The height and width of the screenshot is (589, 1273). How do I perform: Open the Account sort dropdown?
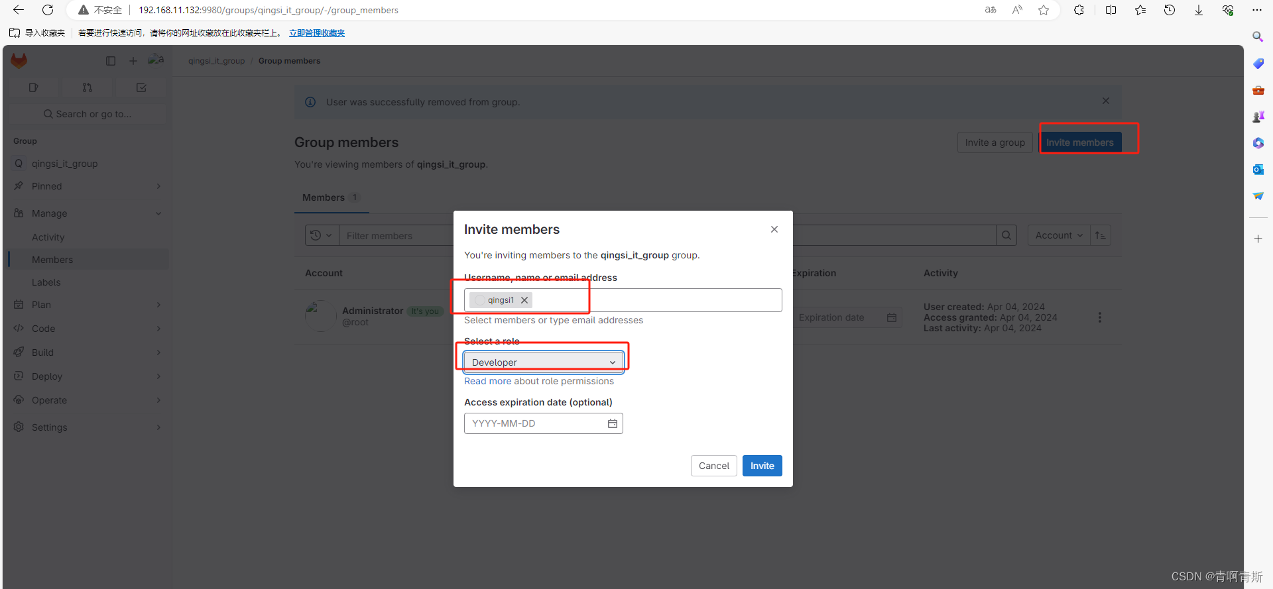[x=1059, y=235]
